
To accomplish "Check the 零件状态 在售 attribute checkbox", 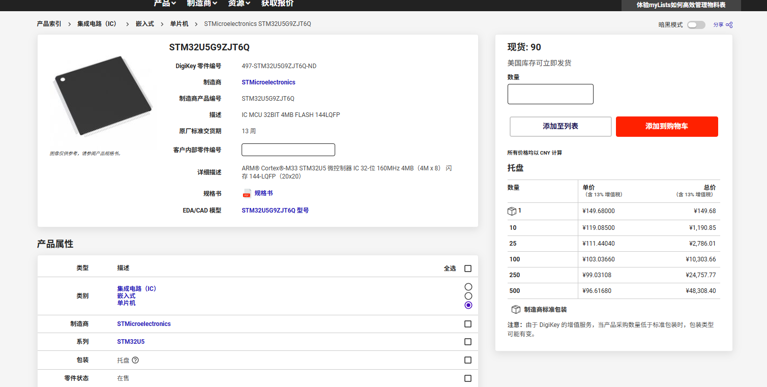I will (x=468, y=378).
